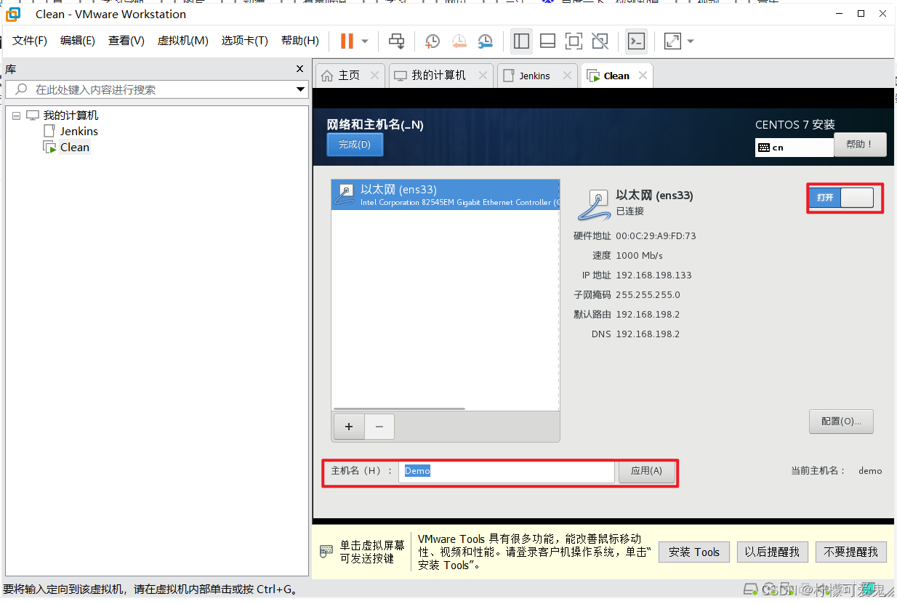
Task: Enter full screen mode
Action: [574, 41]
